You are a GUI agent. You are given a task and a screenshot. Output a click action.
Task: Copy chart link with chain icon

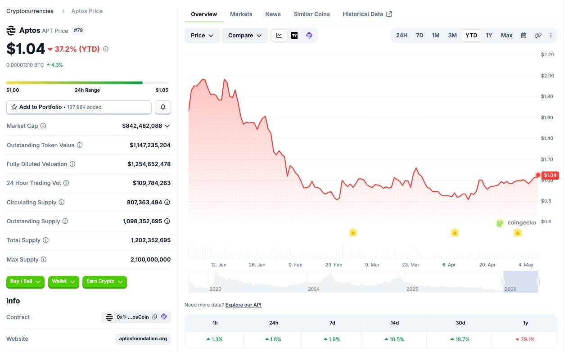point(538,35)
